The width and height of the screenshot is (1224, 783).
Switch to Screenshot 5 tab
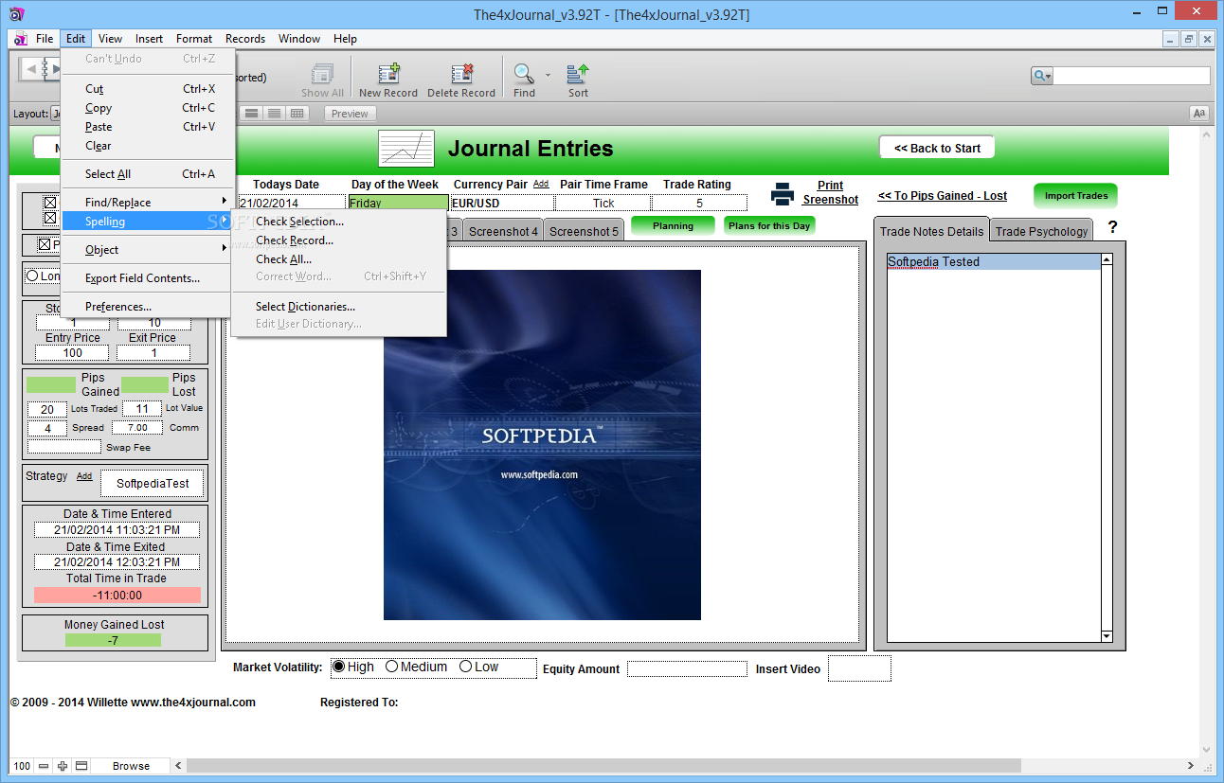(x=584, y=231)
